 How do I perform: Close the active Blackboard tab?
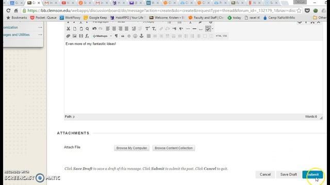(39, 3)
